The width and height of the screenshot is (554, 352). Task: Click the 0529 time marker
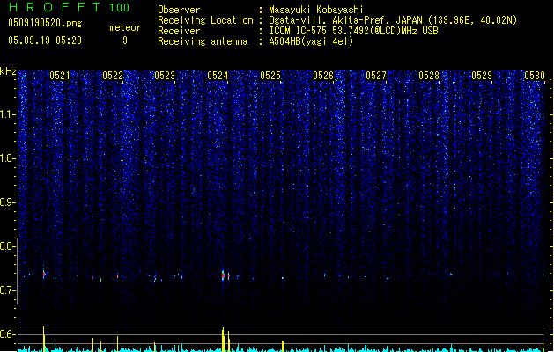pyautogui.click(x=482, y=76)
